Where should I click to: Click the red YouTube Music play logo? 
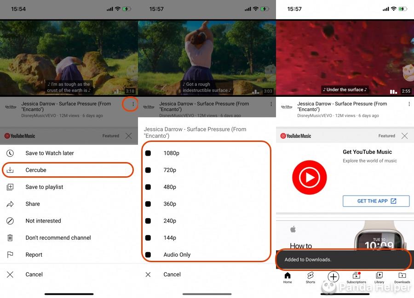tap(310, 177)
